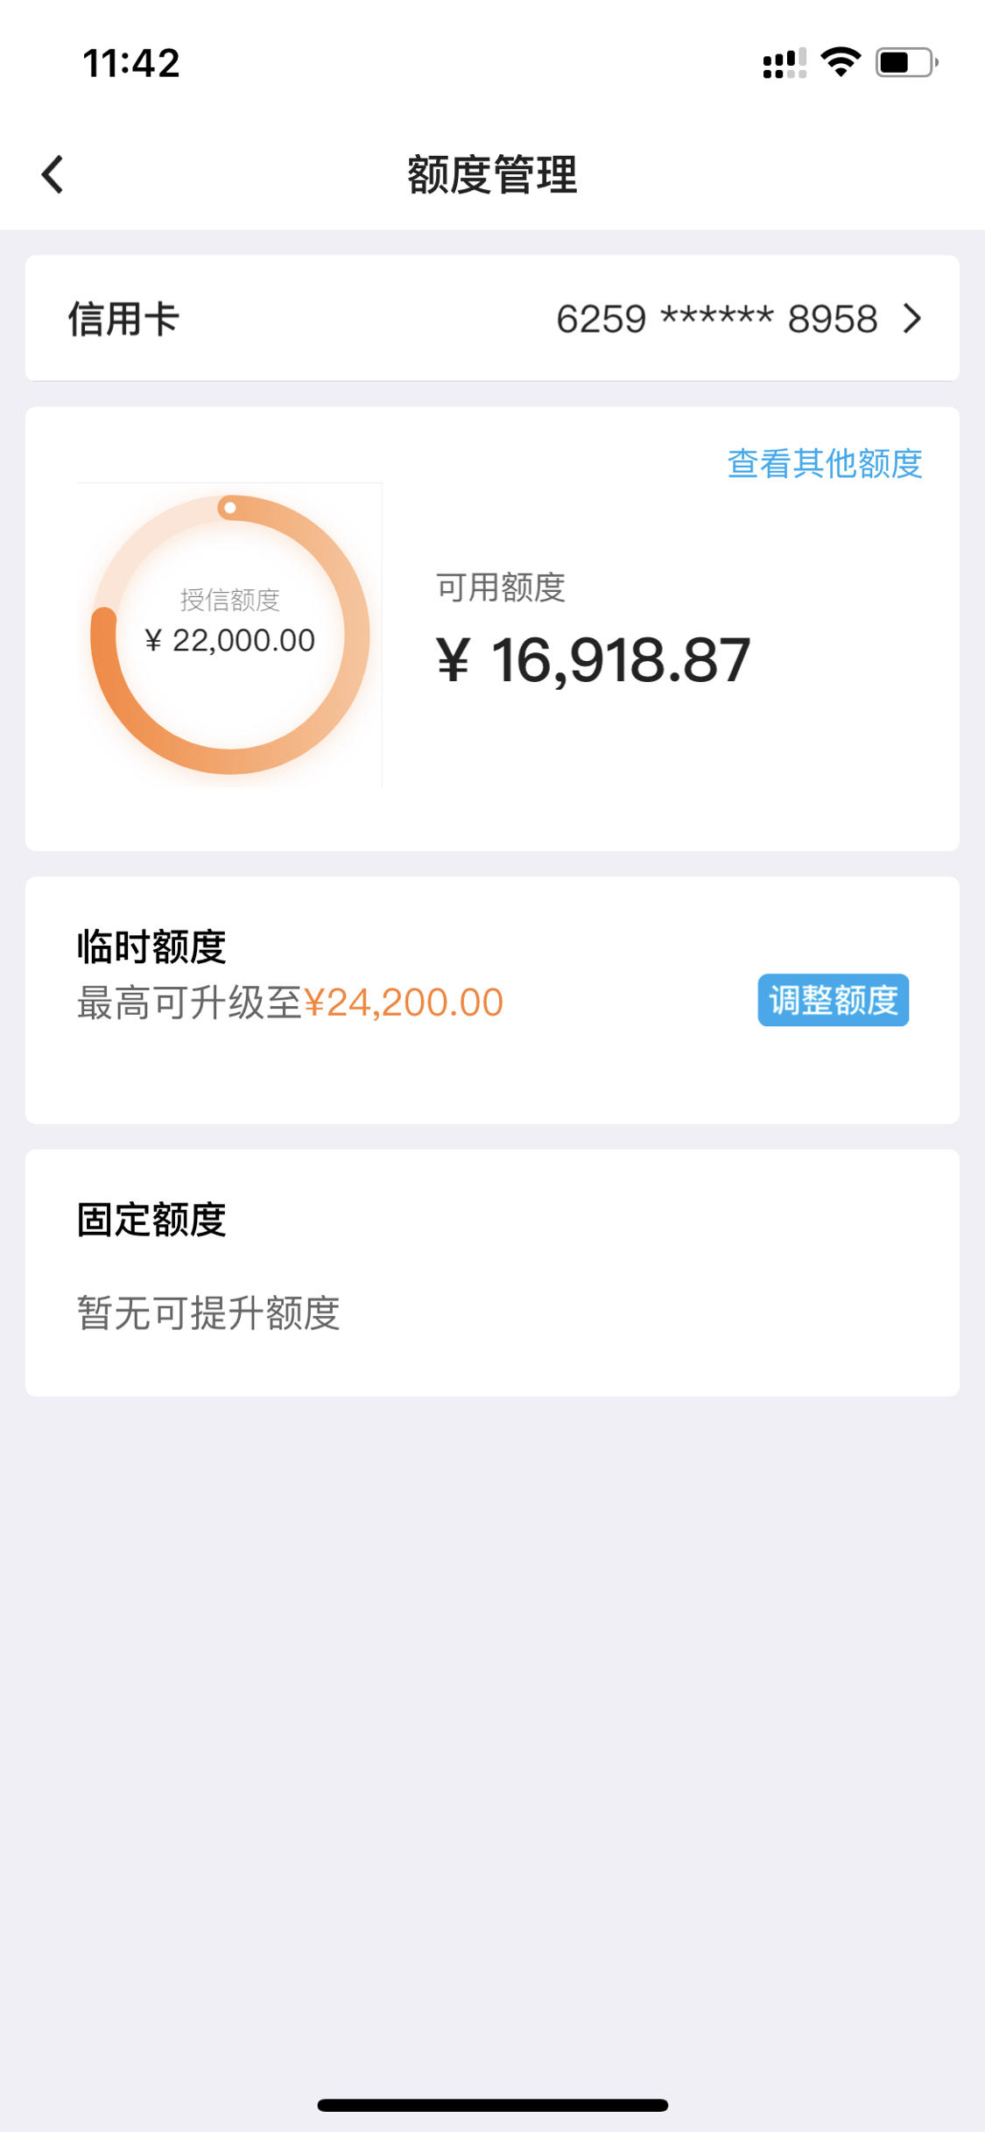This screenshot has height=2132, width=985.
Task: Click the masked card number 6259 ****** 8958
Action: [x=716, y=319]
